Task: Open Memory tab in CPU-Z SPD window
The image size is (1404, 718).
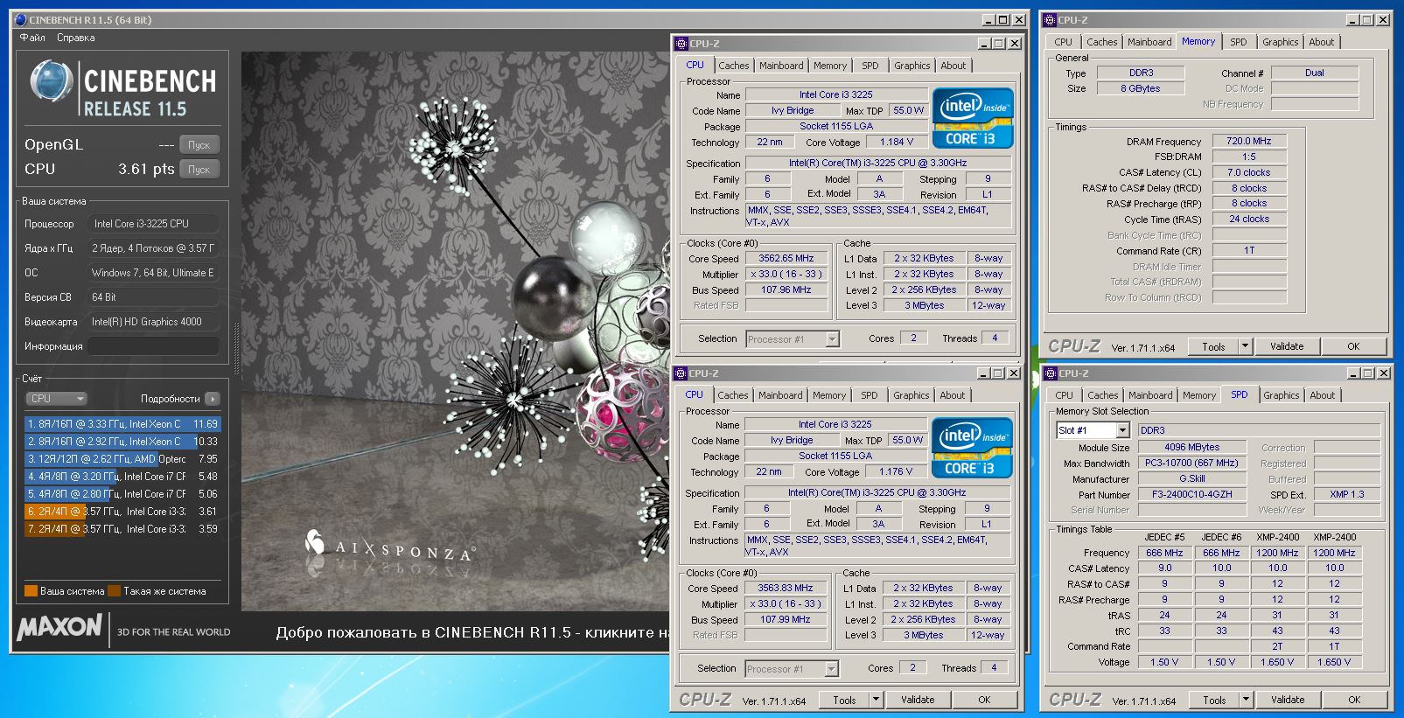Action: (x=1199, y=395)
